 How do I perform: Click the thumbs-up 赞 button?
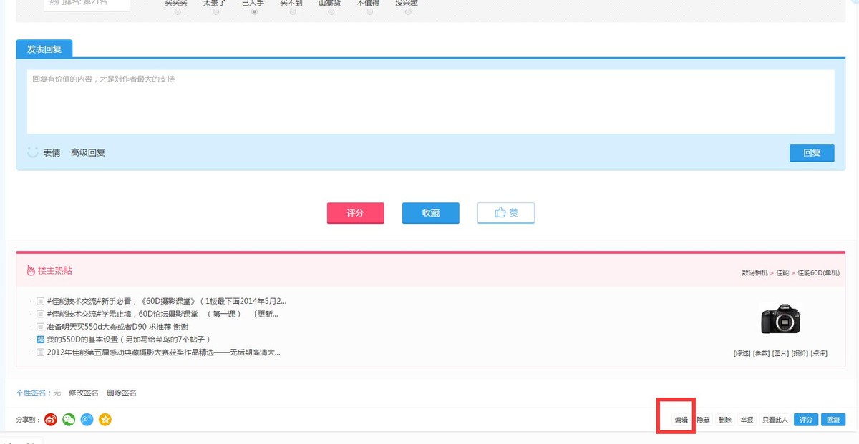[x=505, y=212]
